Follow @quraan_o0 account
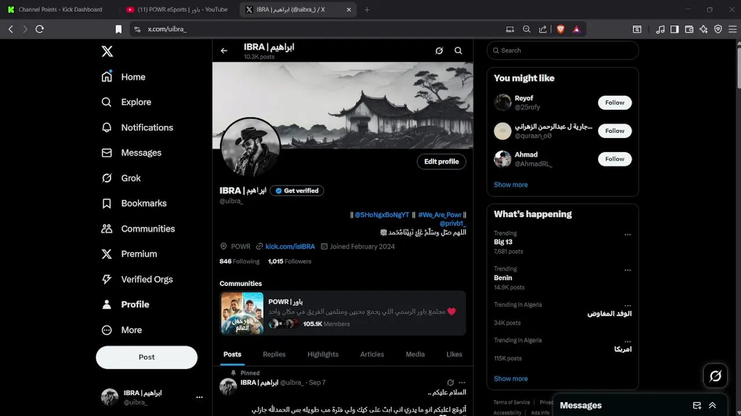The image size is (741, 416). click(615, 131)
